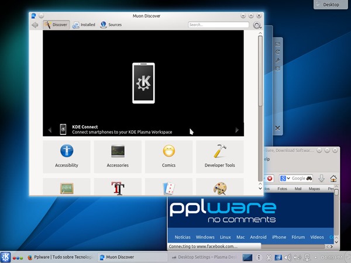Open the Developer Tools category
This screenshot has height=263, width=351.
pyautogui.click(x=219, y=157)
